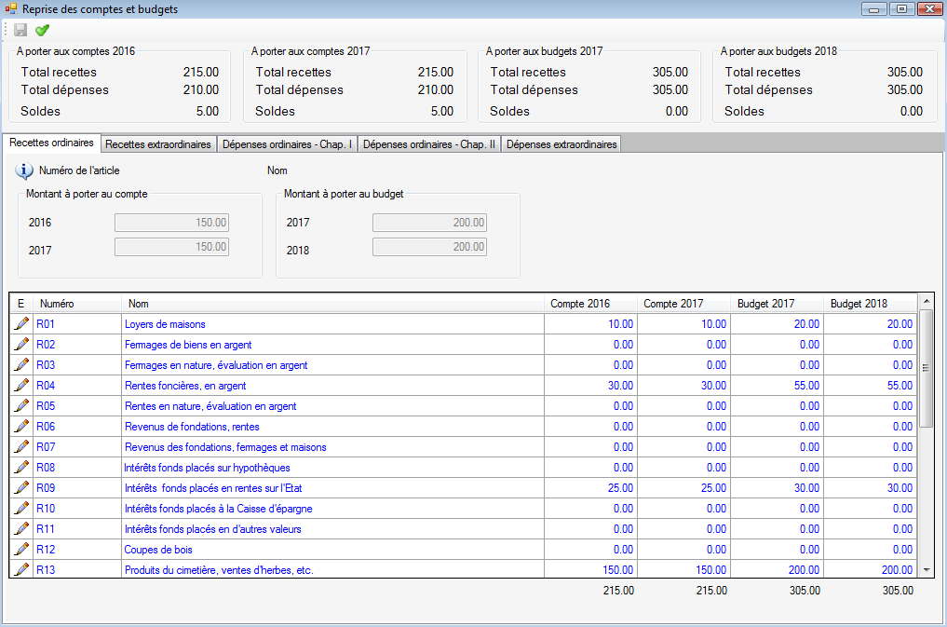Click the edit pencil for row R02

click(x=21, y=345)
